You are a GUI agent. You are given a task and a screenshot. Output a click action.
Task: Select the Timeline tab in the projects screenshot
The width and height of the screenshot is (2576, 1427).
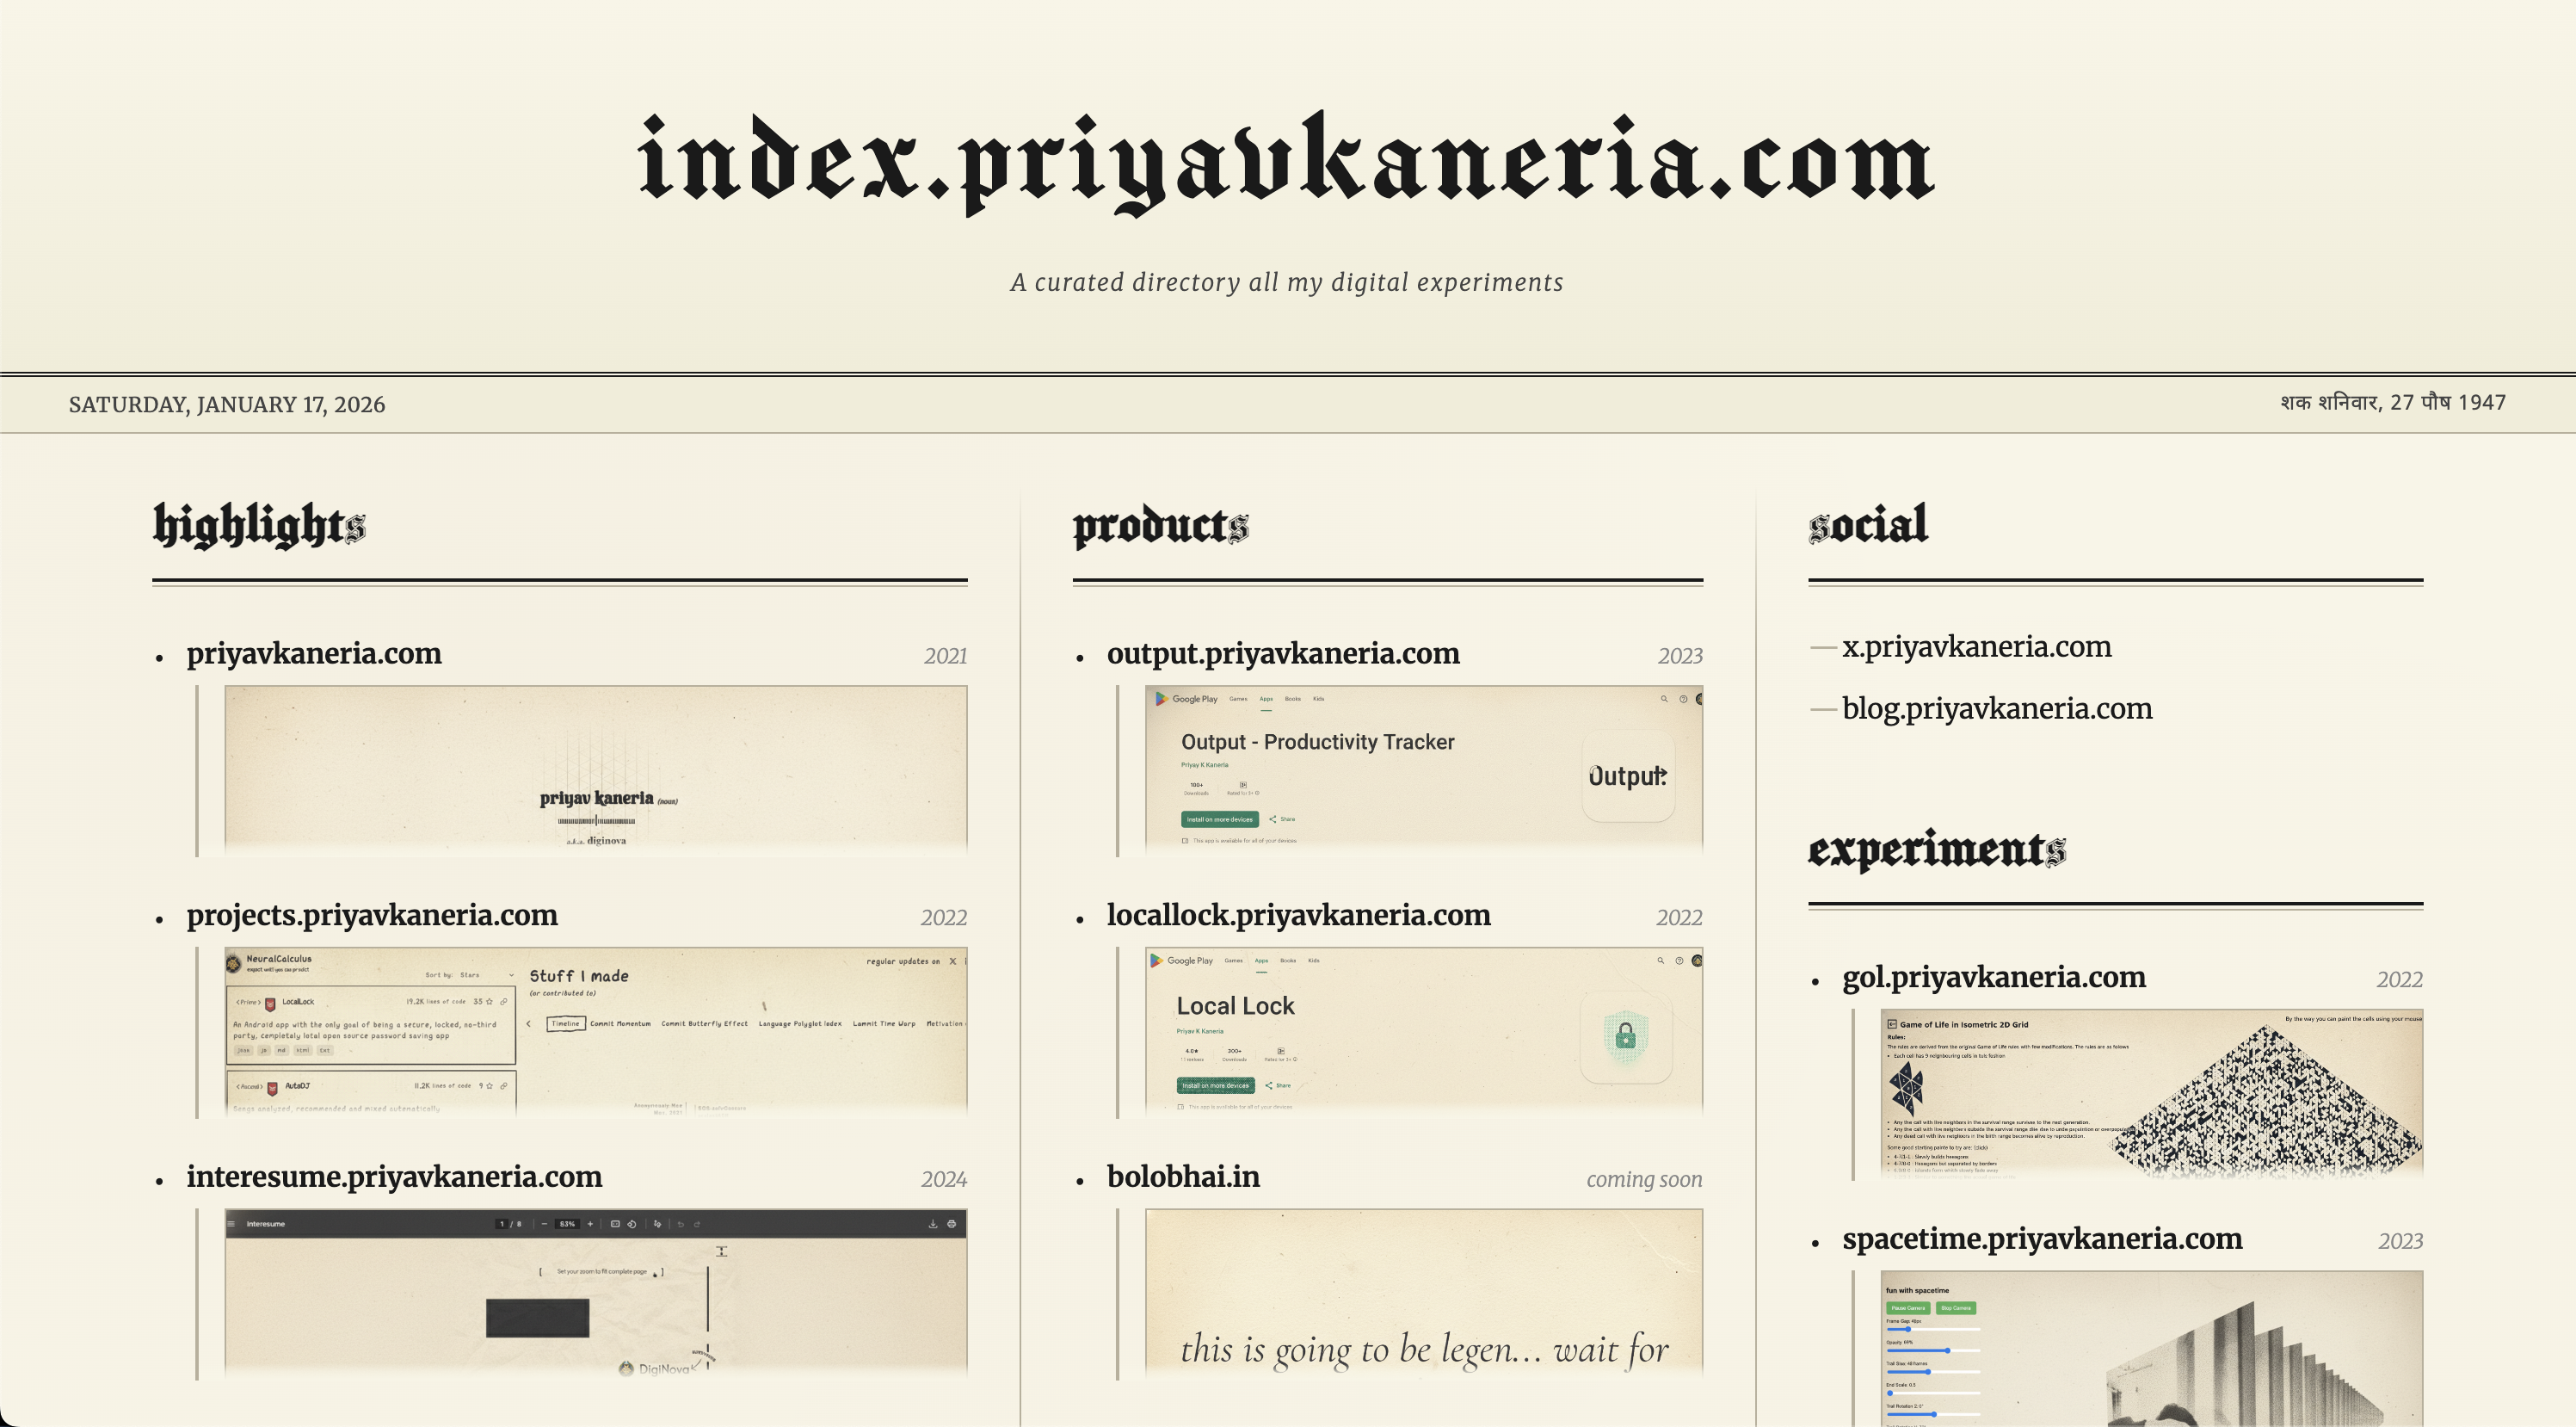(x=566, y=1024)
